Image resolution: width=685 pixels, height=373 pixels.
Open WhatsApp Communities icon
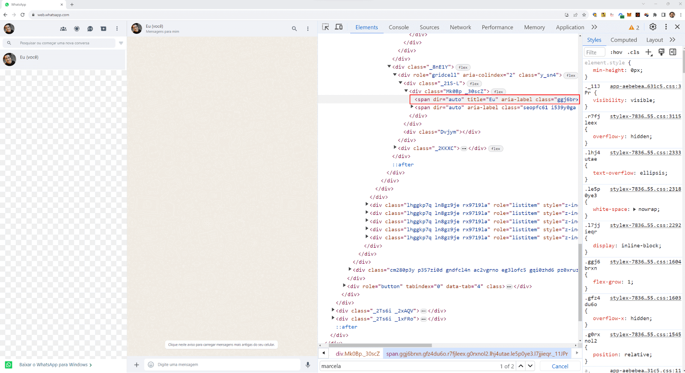[x=63, y=29]
